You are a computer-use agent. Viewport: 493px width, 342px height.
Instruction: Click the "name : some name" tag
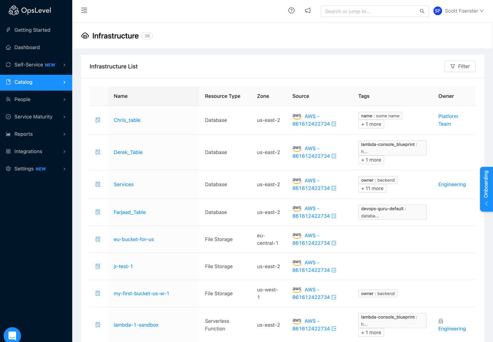point(380,116)
